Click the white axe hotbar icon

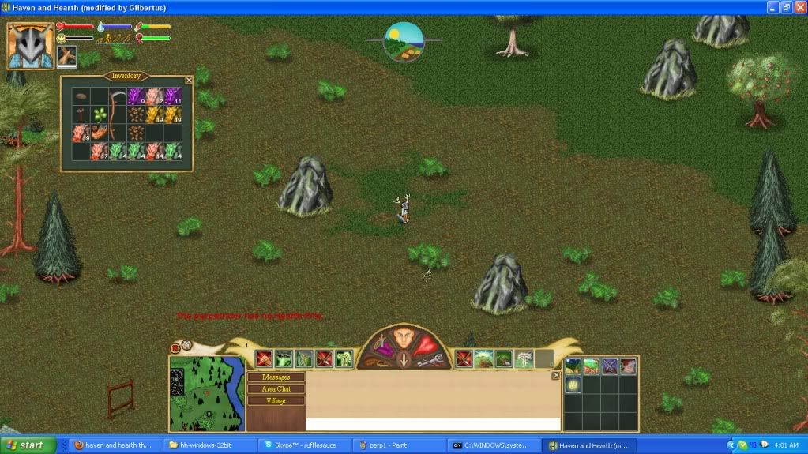tap(524, 358)
